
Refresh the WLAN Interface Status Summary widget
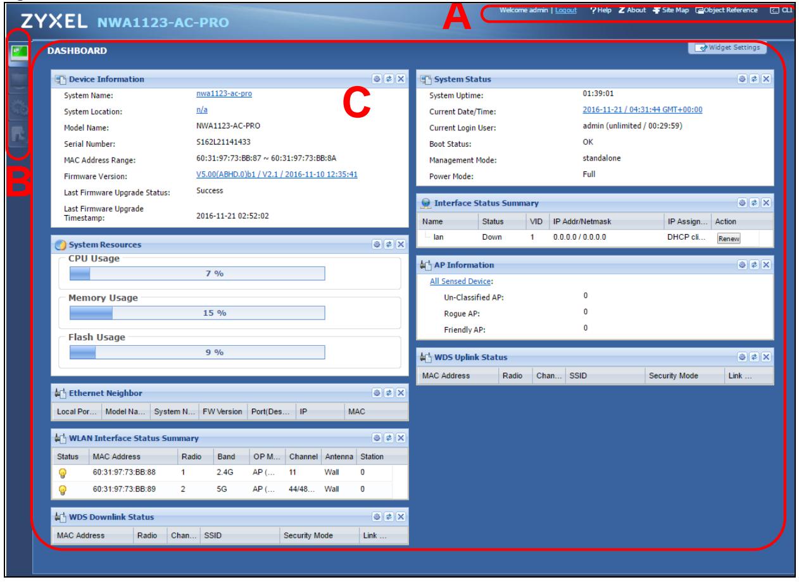[389, 438]
